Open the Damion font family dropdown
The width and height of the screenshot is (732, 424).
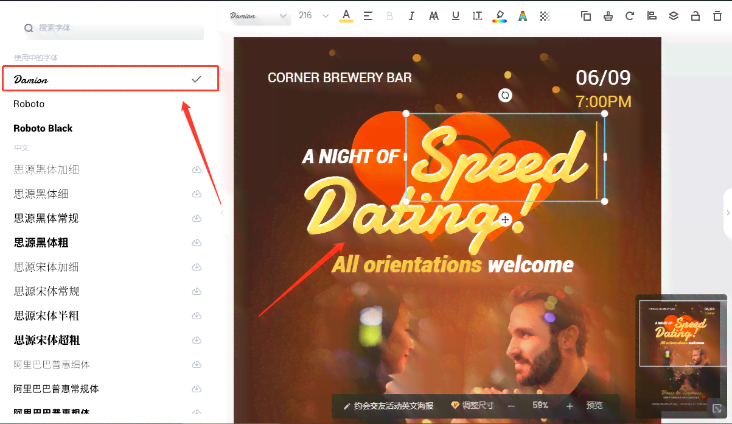click(259, 16)
